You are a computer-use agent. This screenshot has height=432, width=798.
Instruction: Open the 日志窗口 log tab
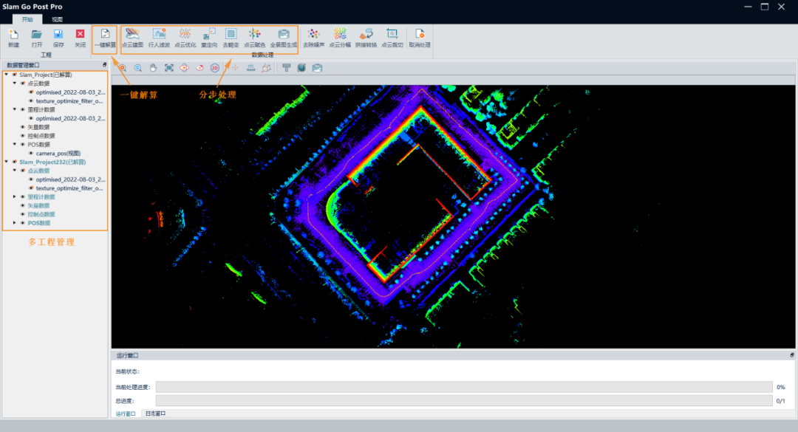point(155,414)
